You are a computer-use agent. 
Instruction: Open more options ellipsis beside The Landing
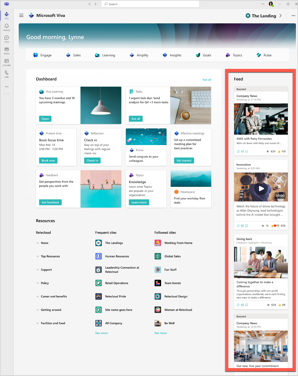click(x=293, y=16)
